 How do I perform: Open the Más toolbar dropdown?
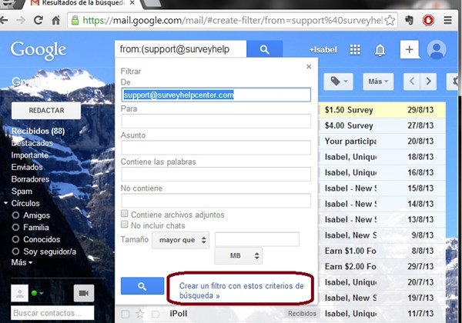click(x=378, y=82)
